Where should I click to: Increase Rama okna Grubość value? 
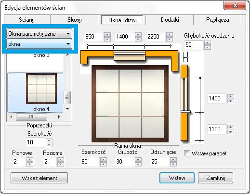point(138,160)
